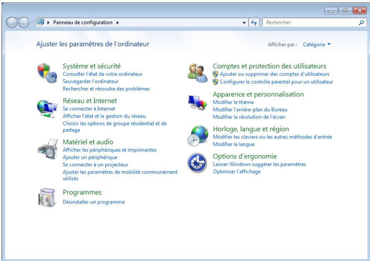Open Rechercher et résoudre des problèmes
This screenshot has height=261, width=370.
pyautogui.click(x=106, y=89)
